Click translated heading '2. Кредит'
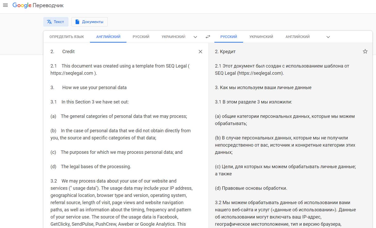 pos(225,52)
